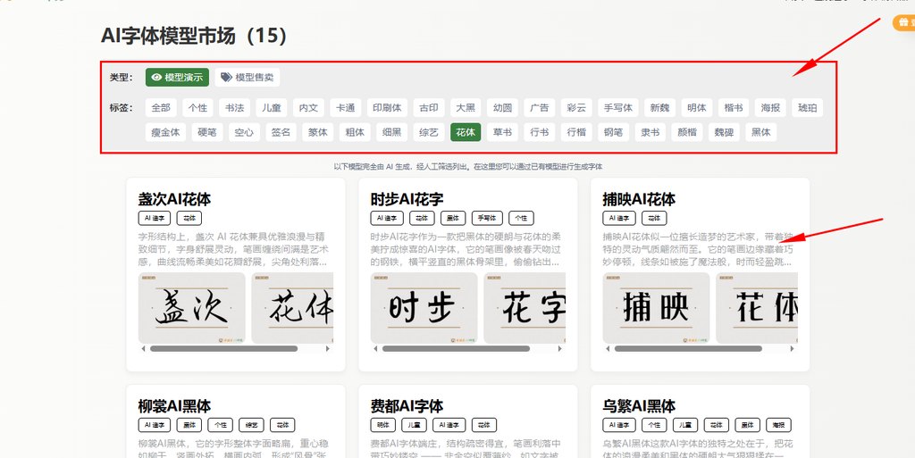Apply the 隶书 tag filter
The image size is (915, 458).
651,132
